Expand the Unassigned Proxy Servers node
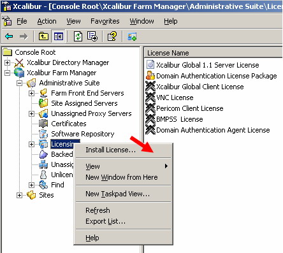This screenshot has width=283, height=253. [31, 113]
